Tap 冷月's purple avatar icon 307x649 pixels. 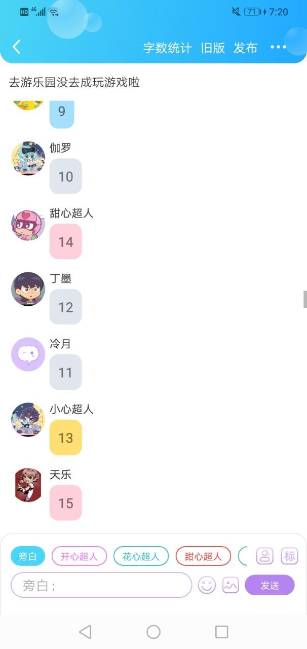tap(28, 354)
